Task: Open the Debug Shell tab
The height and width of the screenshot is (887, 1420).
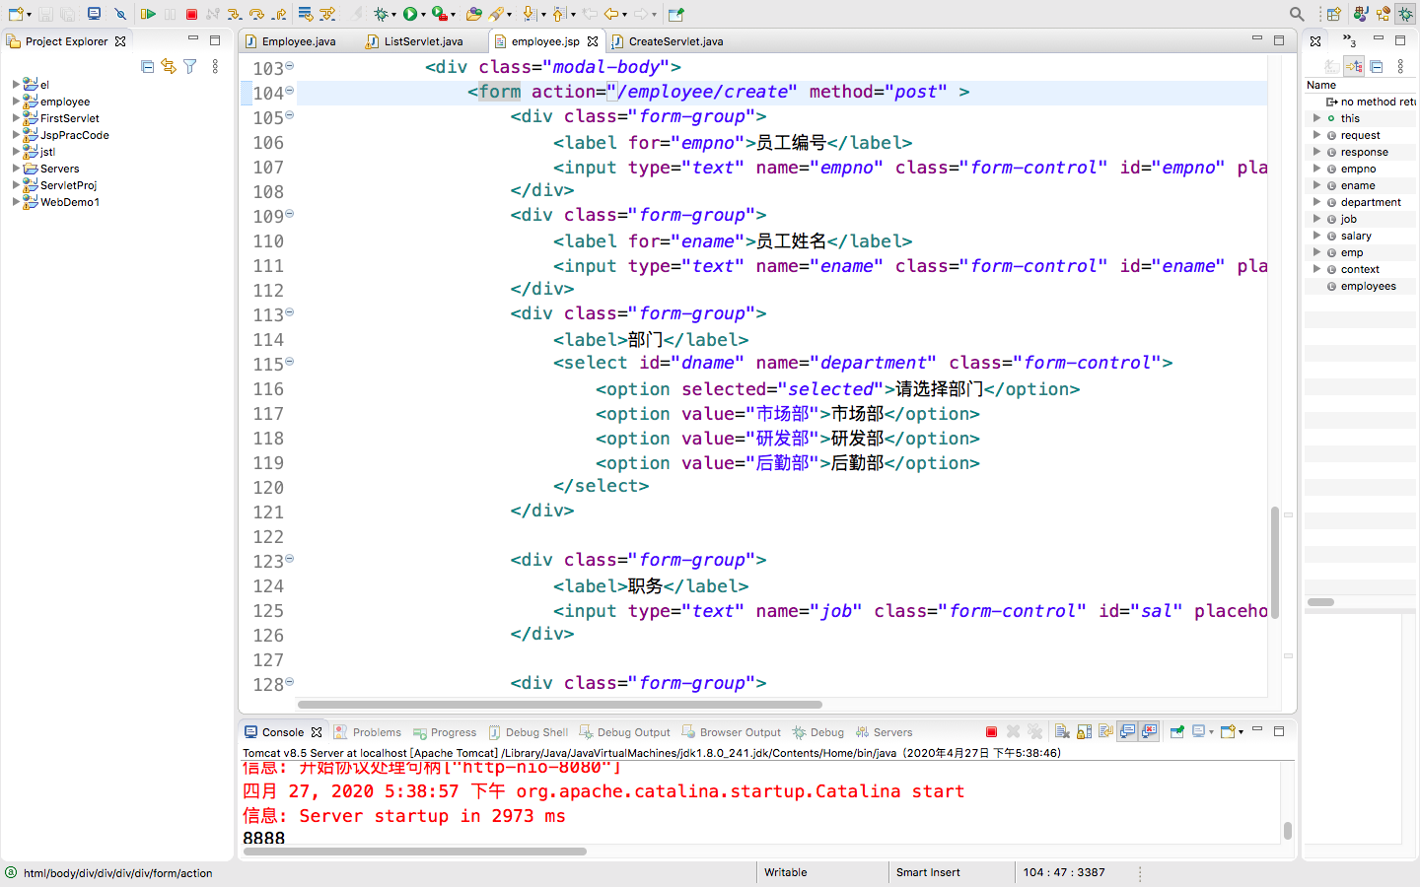Action: click(529, 732)
